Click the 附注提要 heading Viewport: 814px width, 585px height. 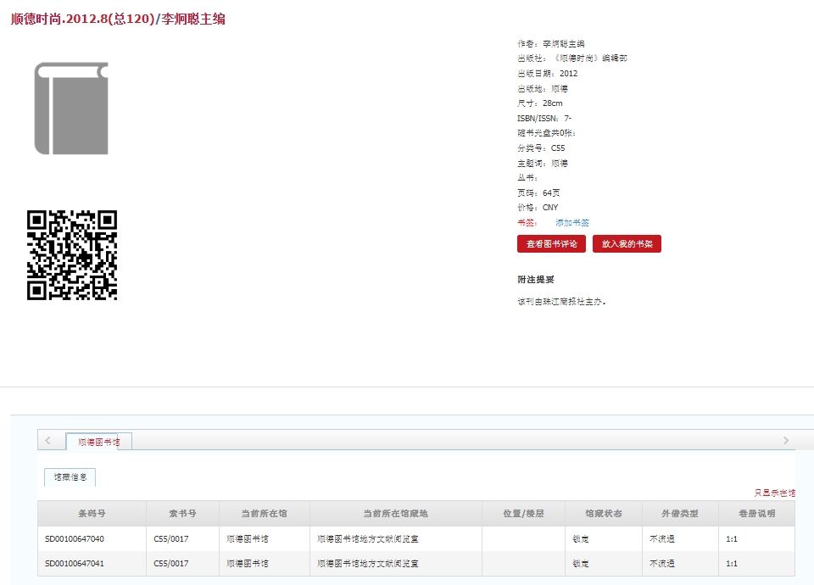click(536, 279)
